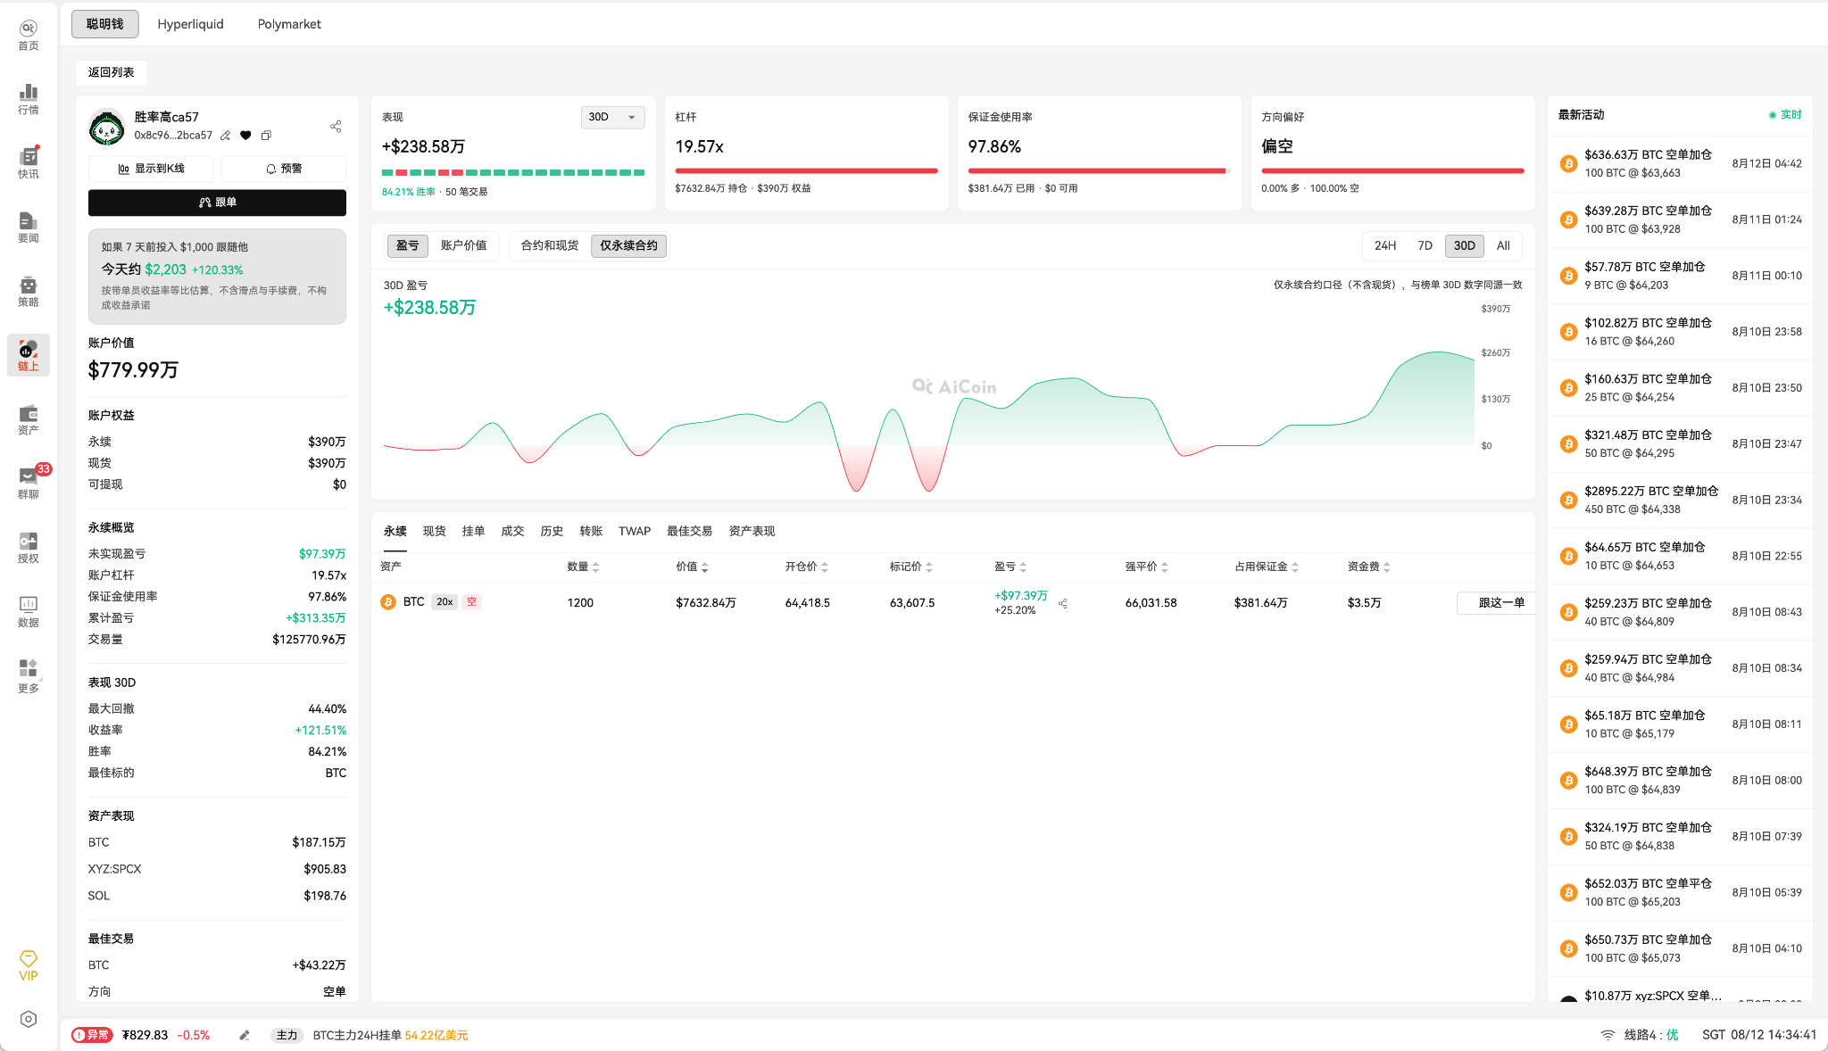Screen dimensions: 1828x1051
Task: Click the 线路4 network signal icon
Action: point(1608,1035)
